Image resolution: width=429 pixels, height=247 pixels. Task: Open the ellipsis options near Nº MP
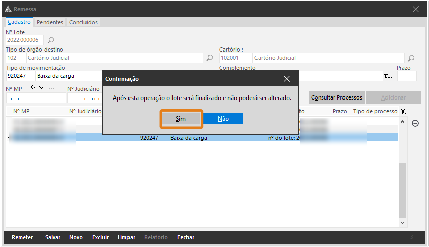pyautogui.click(x=51, y=88)
